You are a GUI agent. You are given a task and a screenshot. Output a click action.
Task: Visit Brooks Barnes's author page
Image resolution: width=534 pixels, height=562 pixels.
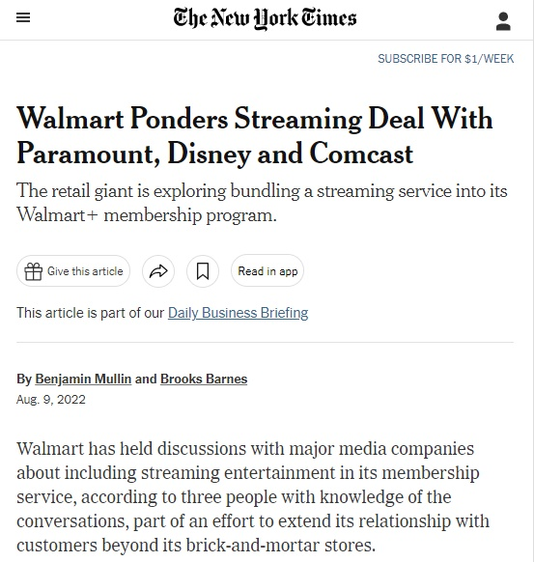[204, 379]
